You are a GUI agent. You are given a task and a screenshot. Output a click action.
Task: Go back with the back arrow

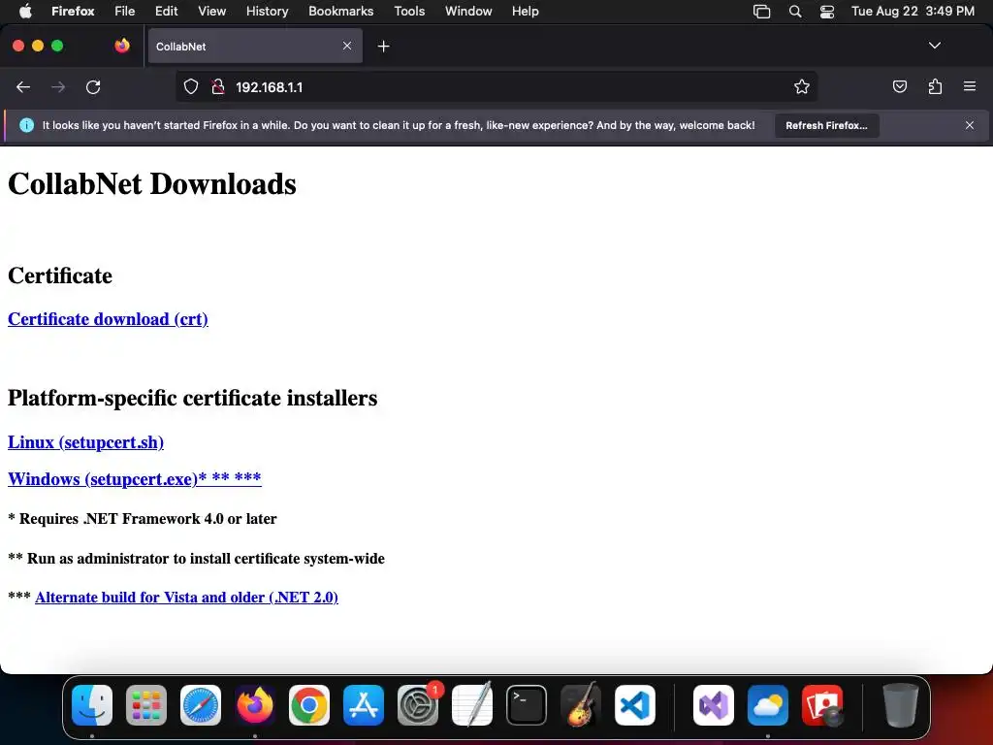pyautogui.click(x=23, y=86)
